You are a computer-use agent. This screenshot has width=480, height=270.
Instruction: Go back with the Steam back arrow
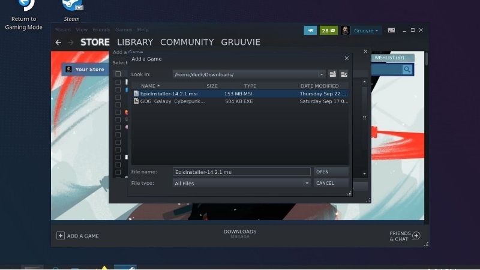58,43
